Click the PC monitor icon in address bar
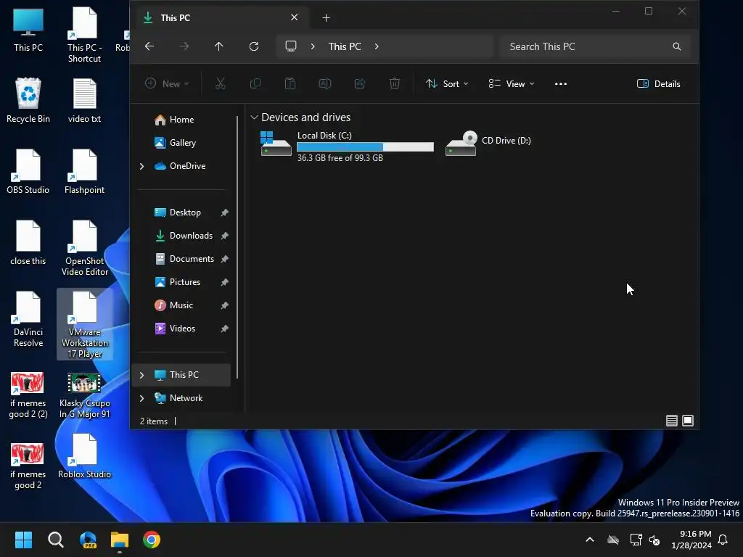Image resolution: width=743 pixels, height=557 pixels. click(291, 46)
